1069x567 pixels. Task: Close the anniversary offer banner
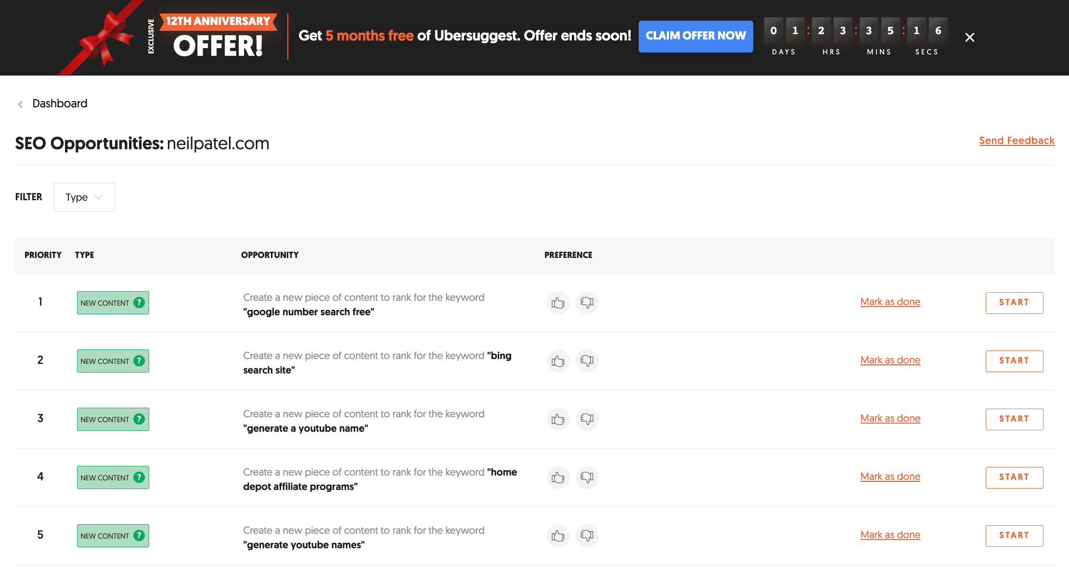tap(969, 37)
